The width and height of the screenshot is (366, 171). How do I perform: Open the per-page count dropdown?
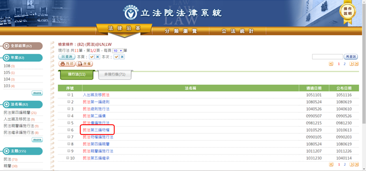pyautogui.click(x=118, y=50)
